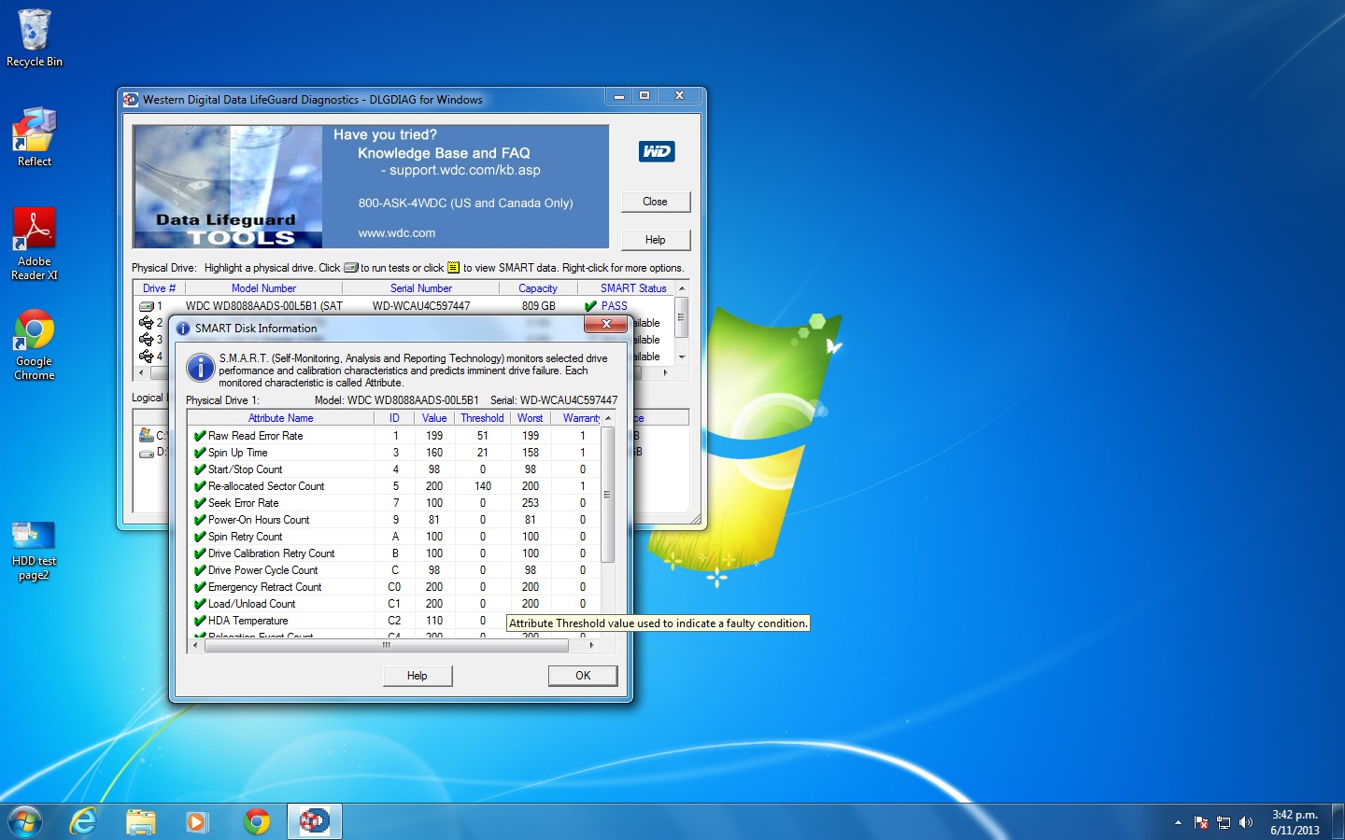Viewport: 1345px width, 840px height.
Task: Click the Close button in the DLGDIAG window
Action: pyautogui.click(x=656, y=202)
